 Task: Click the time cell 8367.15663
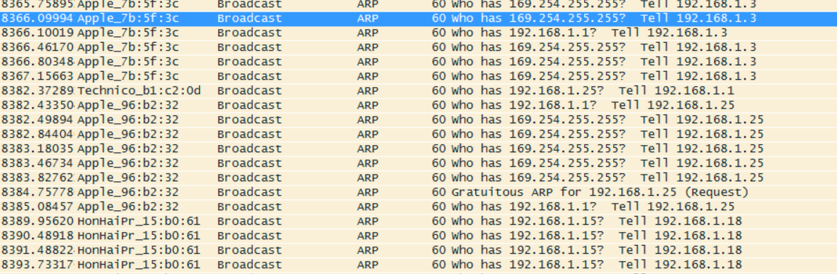tap(37, 75)
